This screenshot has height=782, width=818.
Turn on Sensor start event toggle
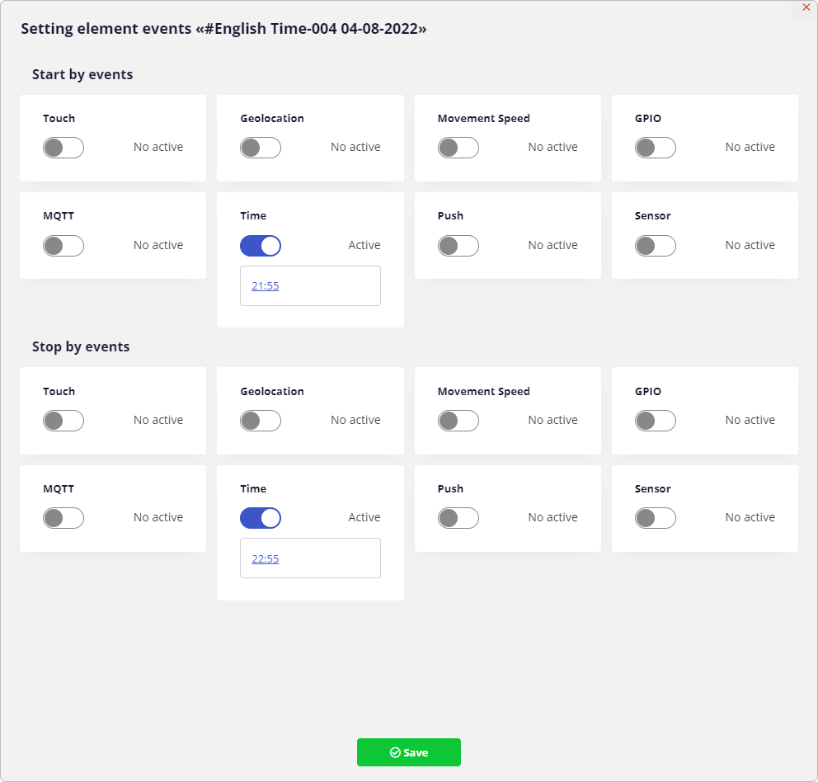pyautogui.click(x=656, y=246)
